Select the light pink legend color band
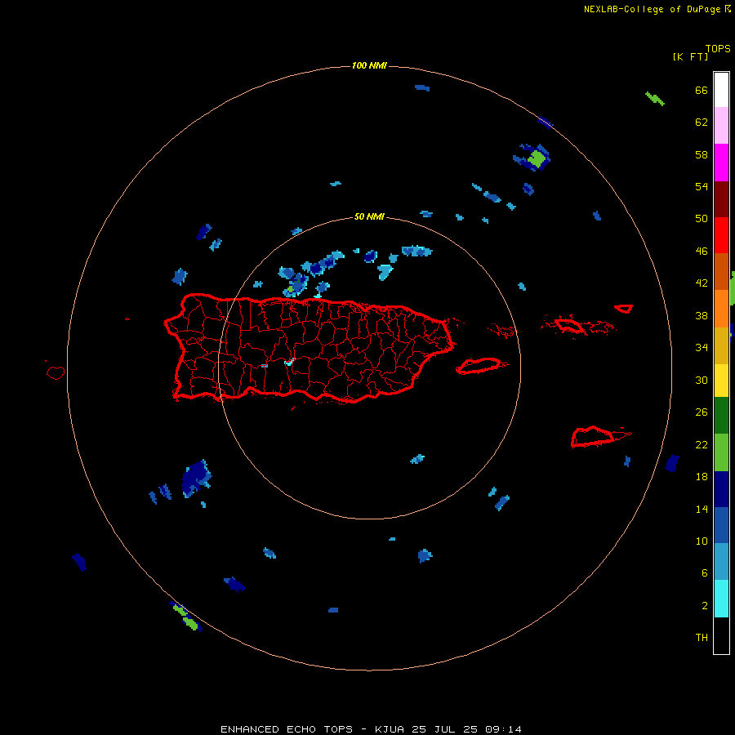735x735 pixels. tap(721, 126)
